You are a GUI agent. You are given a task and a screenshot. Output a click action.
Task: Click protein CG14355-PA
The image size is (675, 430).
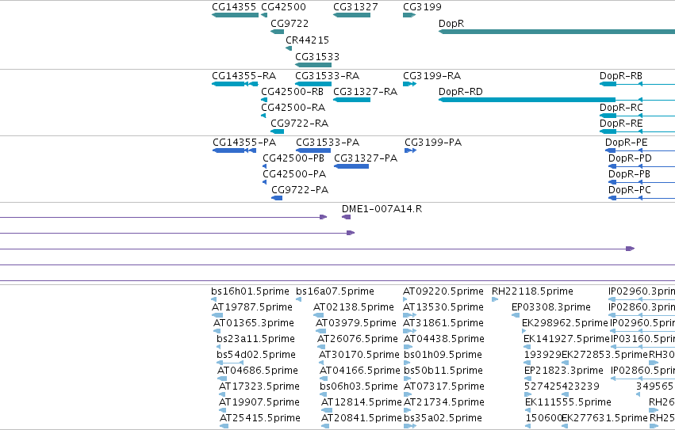point(235,150)
